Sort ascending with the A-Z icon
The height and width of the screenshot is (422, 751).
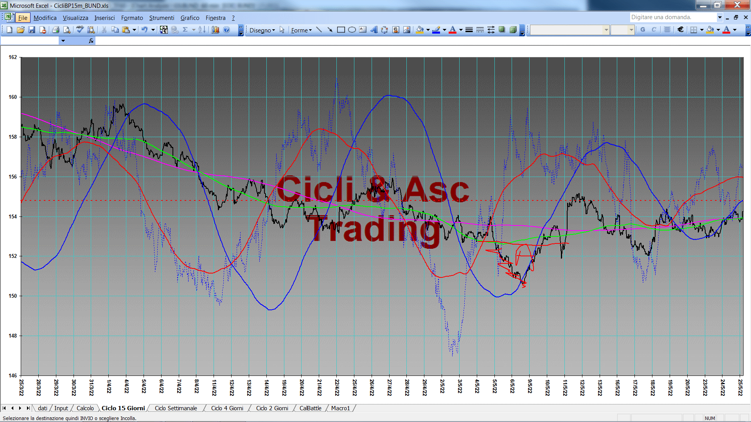pyautogui.click(x=202, y=30)
